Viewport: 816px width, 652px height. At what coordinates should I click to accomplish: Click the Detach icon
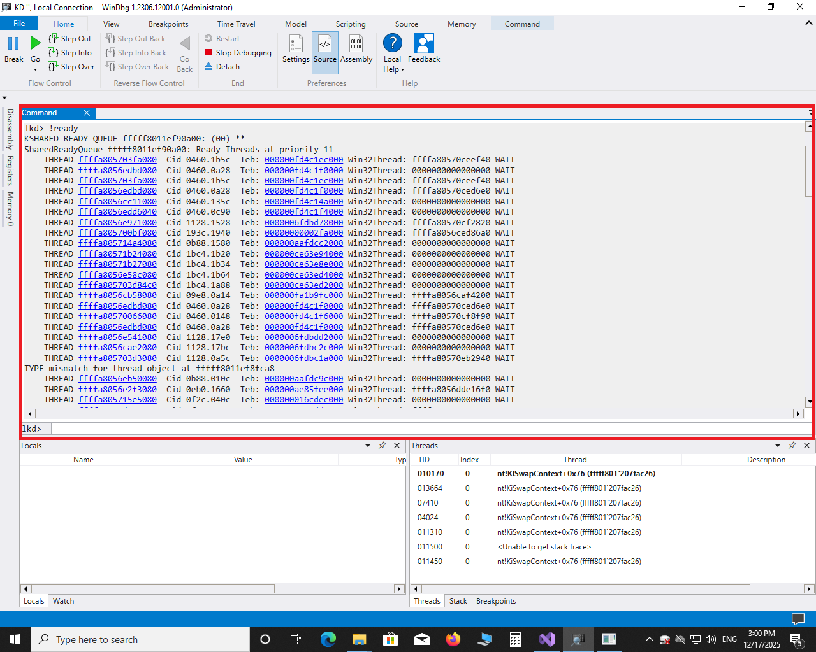coord(208,67)
